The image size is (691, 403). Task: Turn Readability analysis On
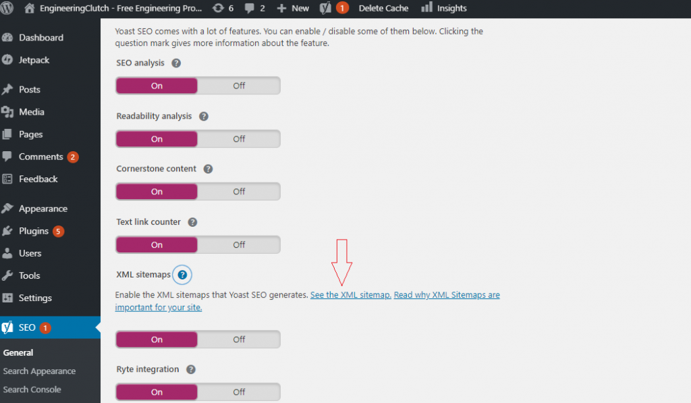pos(157,139)
